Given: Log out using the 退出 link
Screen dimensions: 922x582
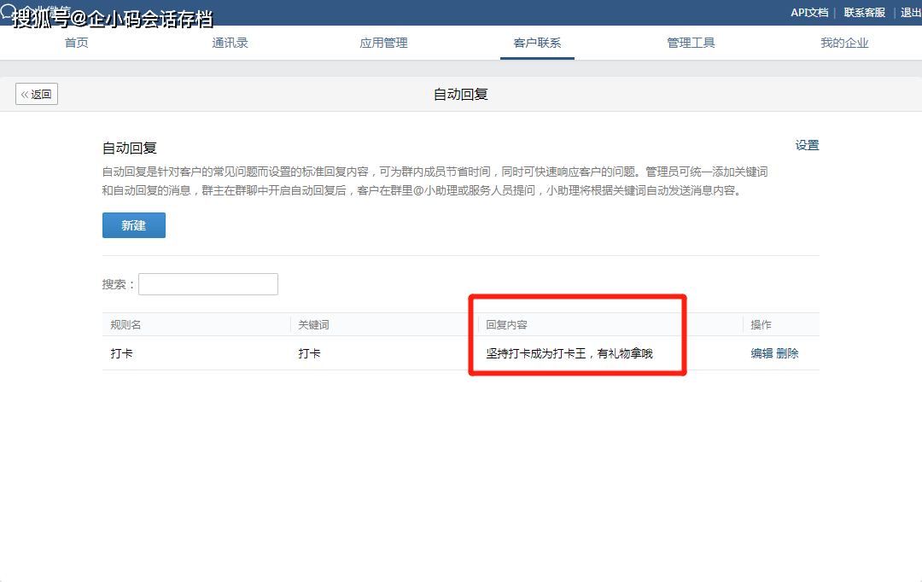Looking at the screenshot, I should coord(911,12).
